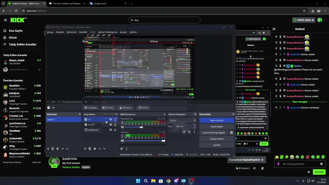Screen dimensions: 329x185
Task: Open advanced audio properties gears icon
Action: point(122,149)
